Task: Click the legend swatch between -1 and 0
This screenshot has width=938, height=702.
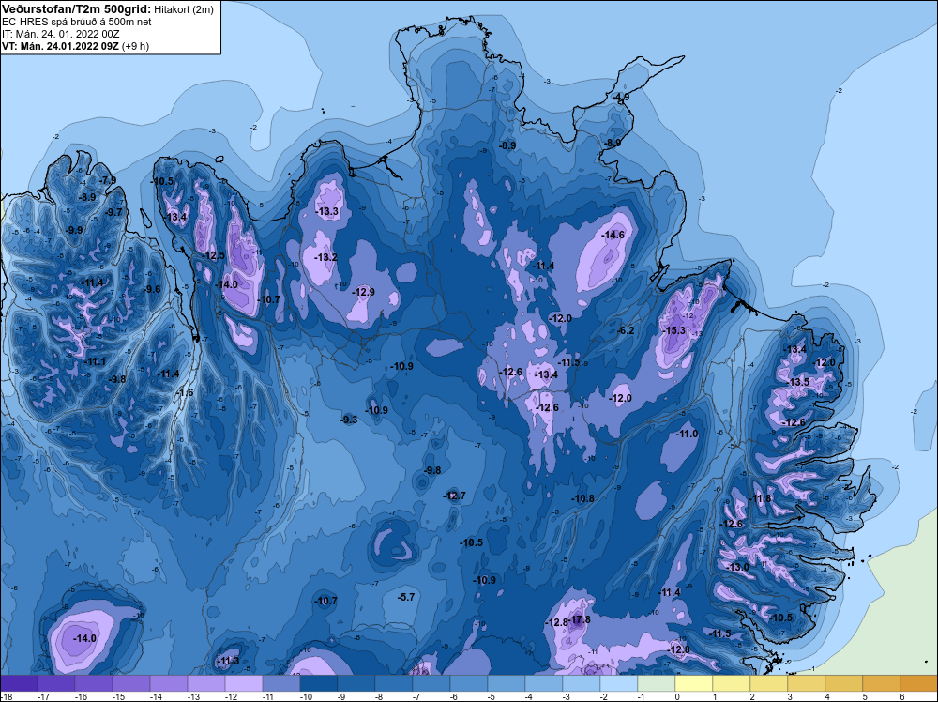Action: pos(657,683)
